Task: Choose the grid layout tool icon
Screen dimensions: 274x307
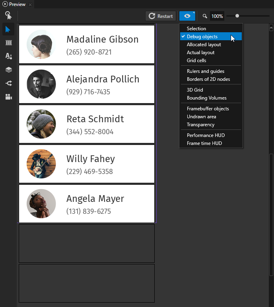Action: [x=8, y=43]
